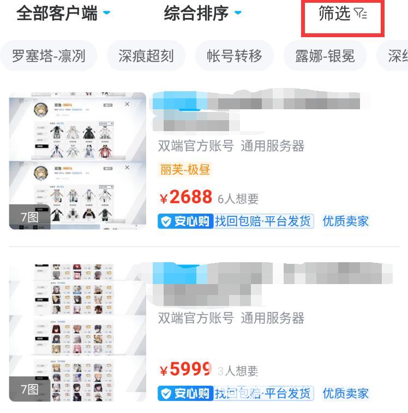Select the 罗塞塔-凛冽 filter chip
The image size is (408, 413).
[x=49, y=56]
